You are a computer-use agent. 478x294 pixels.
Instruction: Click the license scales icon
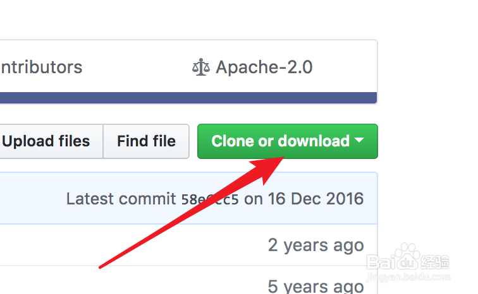(200, 68)
